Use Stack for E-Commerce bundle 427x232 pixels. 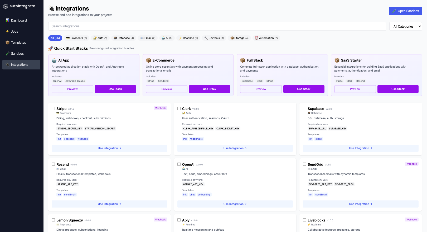[x=210, y=89]
